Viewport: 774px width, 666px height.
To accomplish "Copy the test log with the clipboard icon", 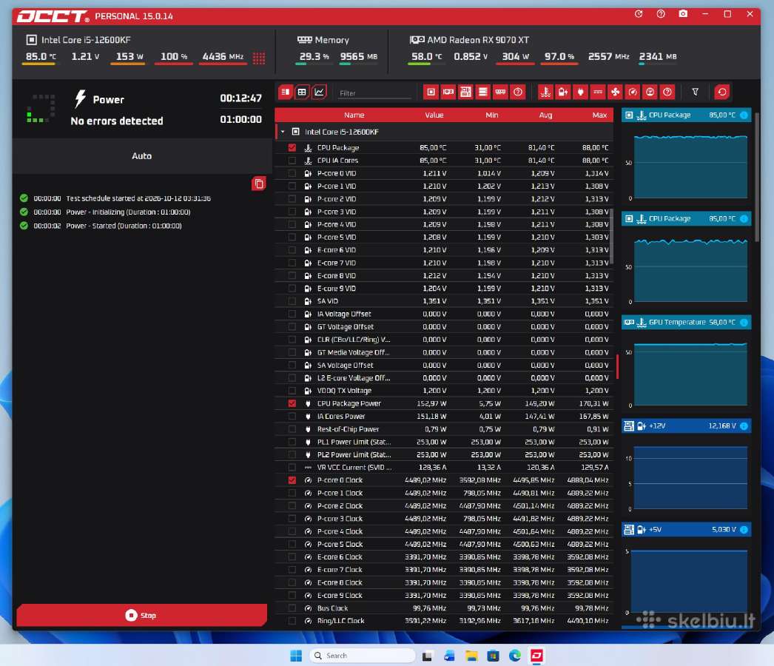I will click(259, 184).
